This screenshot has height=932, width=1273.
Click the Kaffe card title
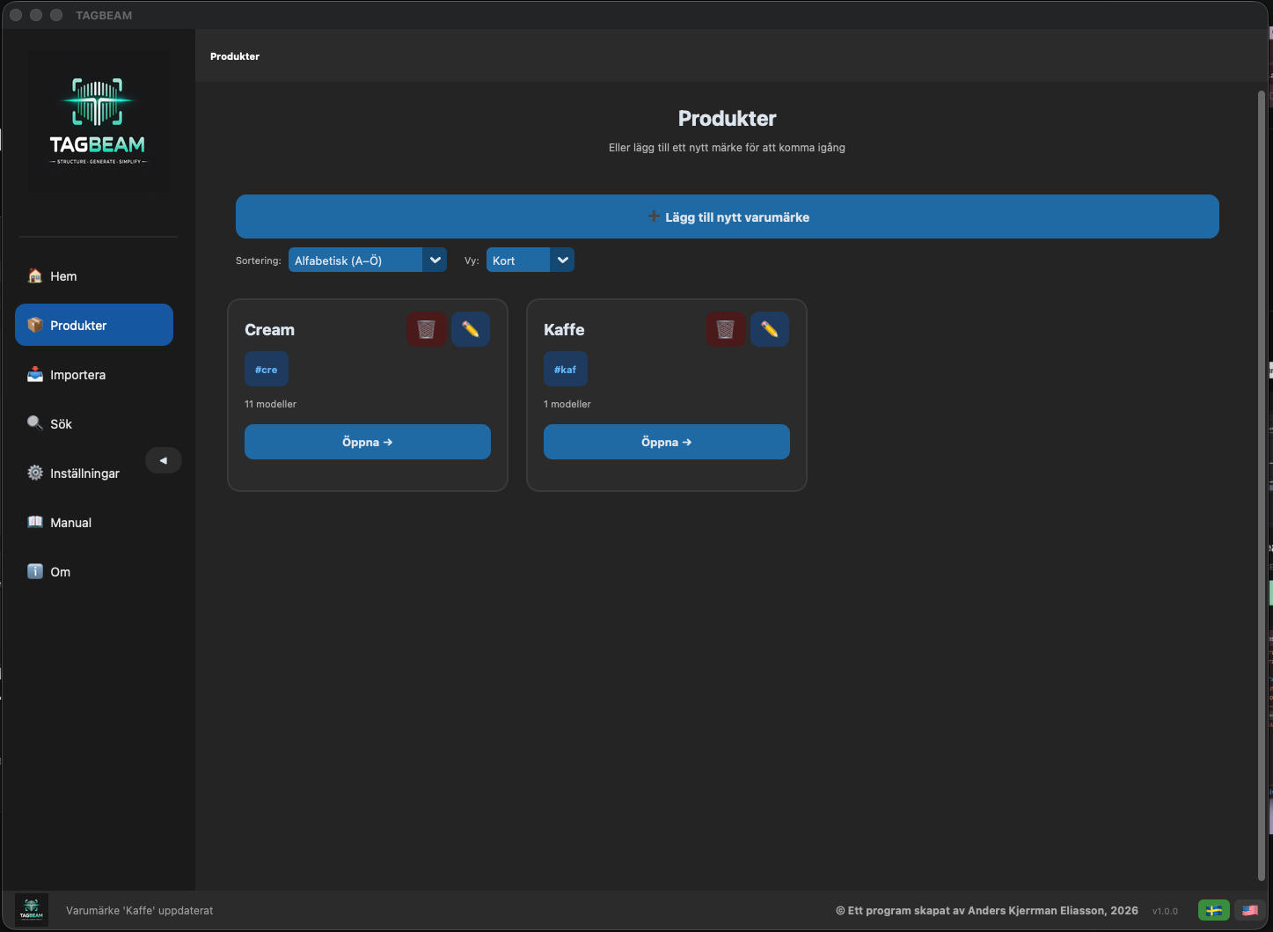tap(564, 330)
